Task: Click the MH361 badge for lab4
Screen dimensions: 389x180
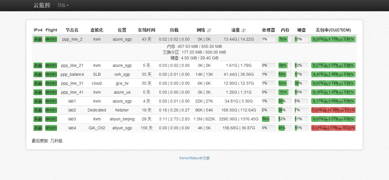Action: (51, 128)
